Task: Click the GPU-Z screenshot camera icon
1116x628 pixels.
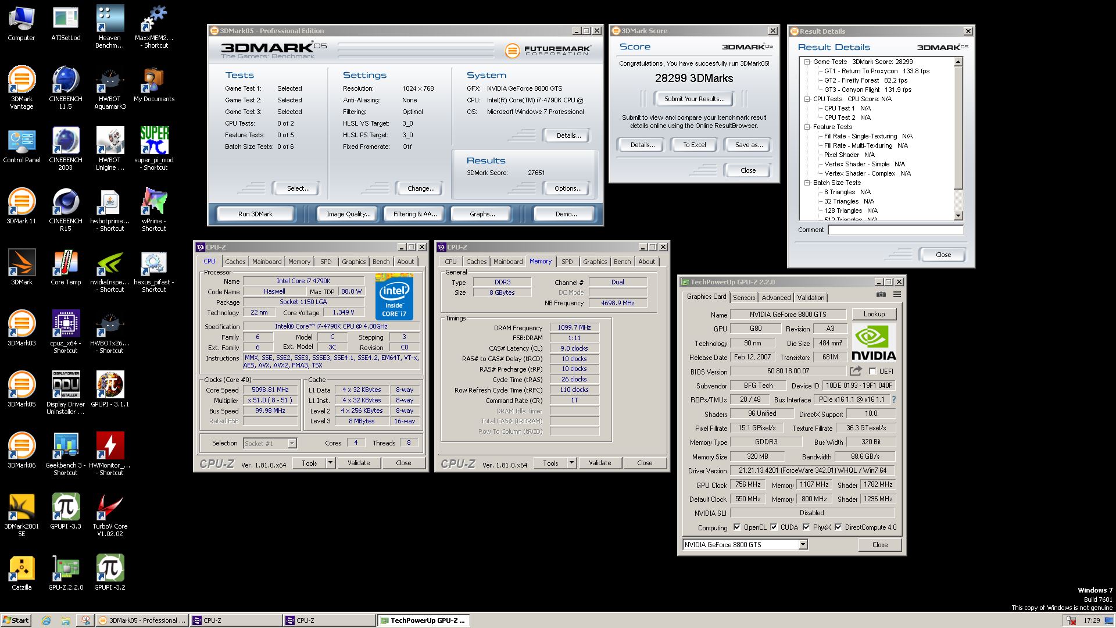Action: coord(881,295)
